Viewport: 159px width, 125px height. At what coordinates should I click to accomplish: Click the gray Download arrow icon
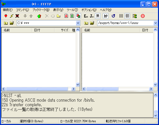[25, 16]
